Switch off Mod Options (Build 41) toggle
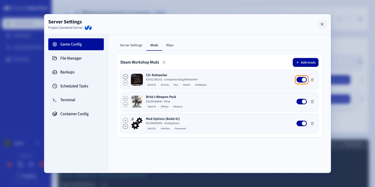This screenshot has width=375, height=187. [x=302, y=123]
